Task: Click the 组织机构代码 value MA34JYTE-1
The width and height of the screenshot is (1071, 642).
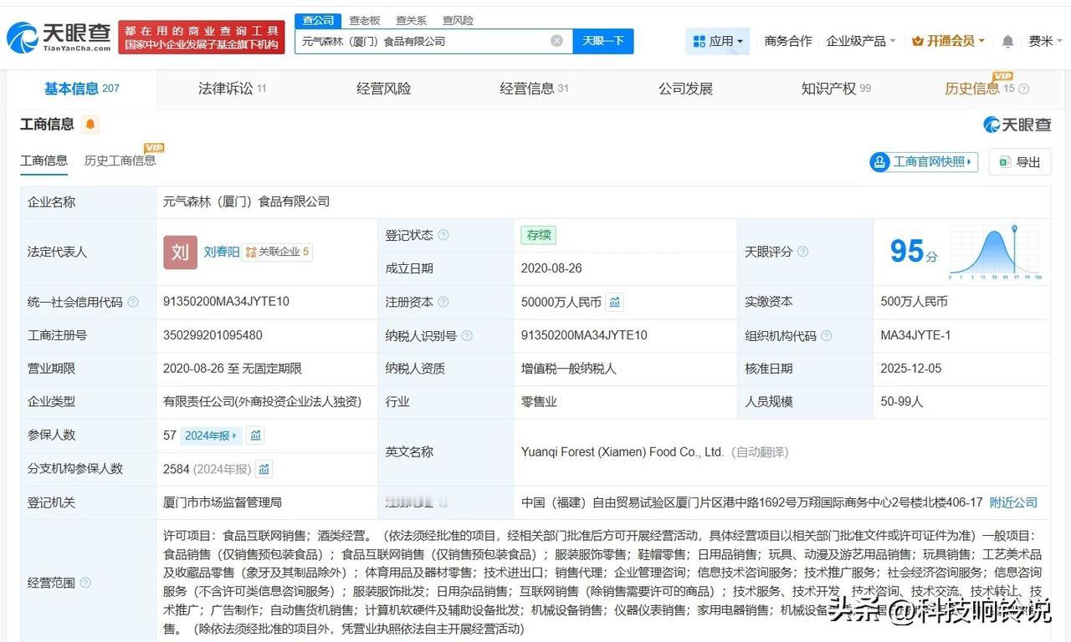Action: click(915, 335)
